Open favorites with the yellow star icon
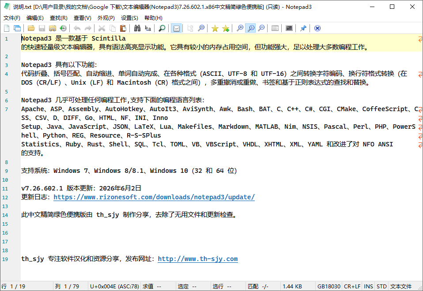 pyautogui.click(x=215, y=28)
